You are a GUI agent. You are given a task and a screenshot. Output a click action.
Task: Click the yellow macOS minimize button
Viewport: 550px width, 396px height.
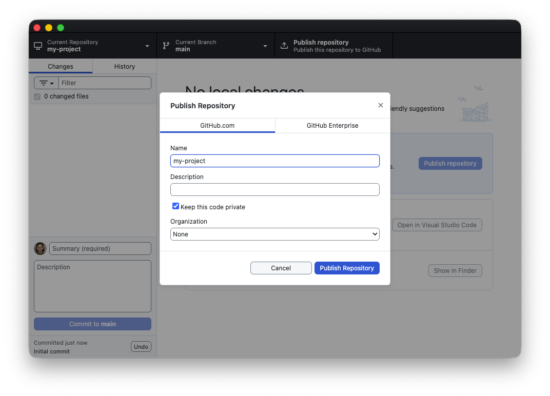(49, 28)
